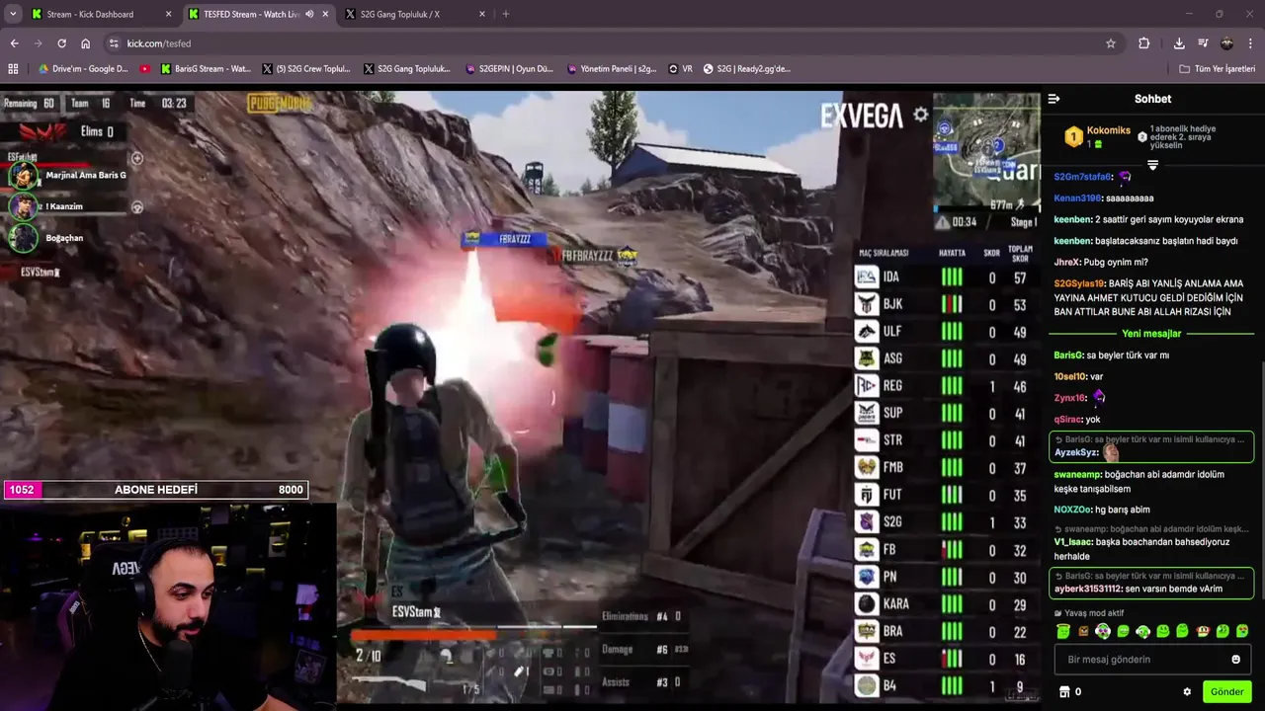The height and width of the screenshot is (711, 1265).
Task: Mute the TESFED Stream tab audio icon
Action: 309,14
